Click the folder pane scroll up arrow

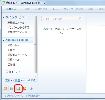pos(35,14)
